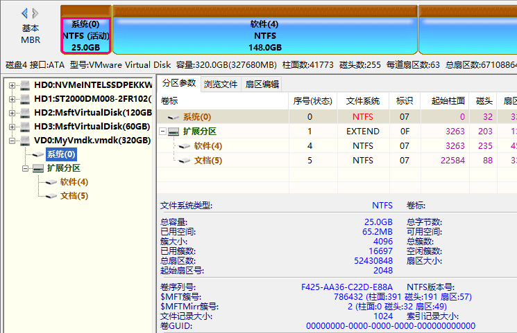This screenshot has height=333, width=517.
Task: Collapse the VD0:MyVmdk.vmdk disk node
Action: (x=12, y=141)
